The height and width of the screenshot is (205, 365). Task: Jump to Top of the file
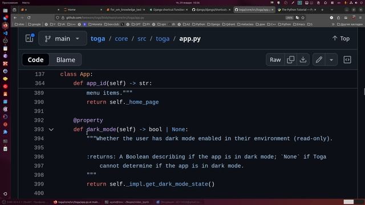(341, 38)
